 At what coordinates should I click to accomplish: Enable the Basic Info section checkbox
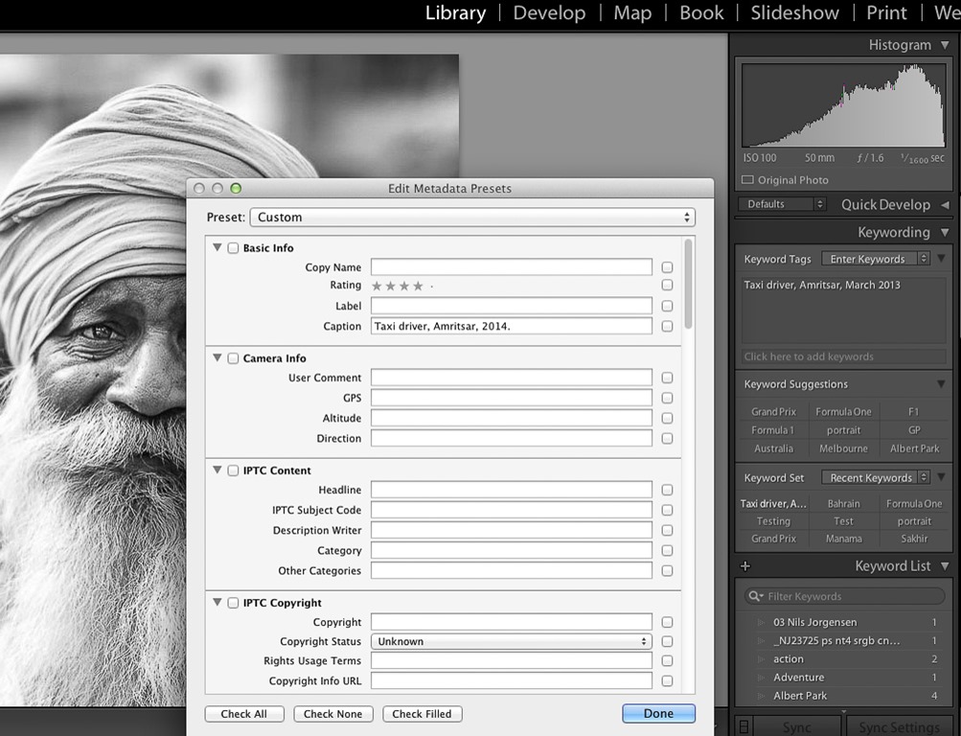tap(233, 248)
